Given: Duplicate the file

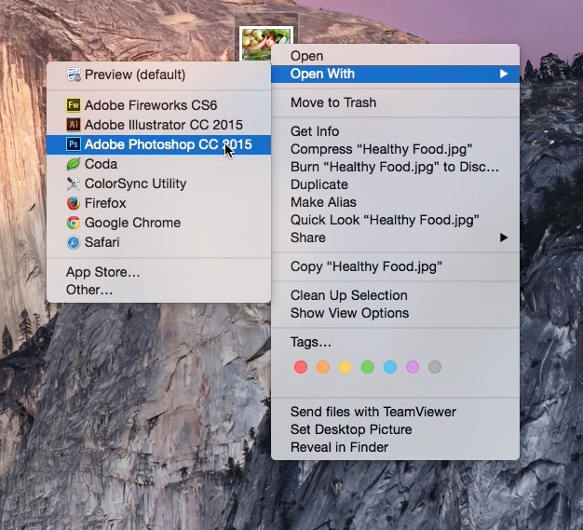Looking at the screenshot, I should [x=395, y=184].
